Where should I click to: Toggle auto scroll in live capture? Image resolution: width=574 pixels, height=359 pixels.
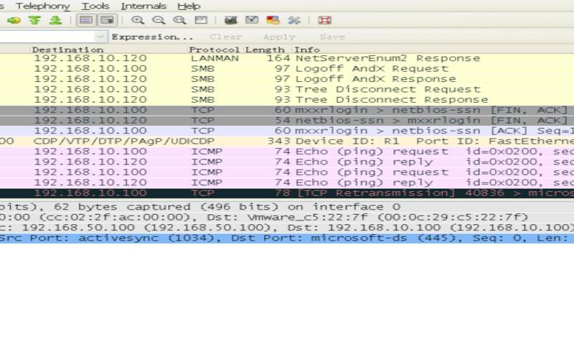click(106, 20)
